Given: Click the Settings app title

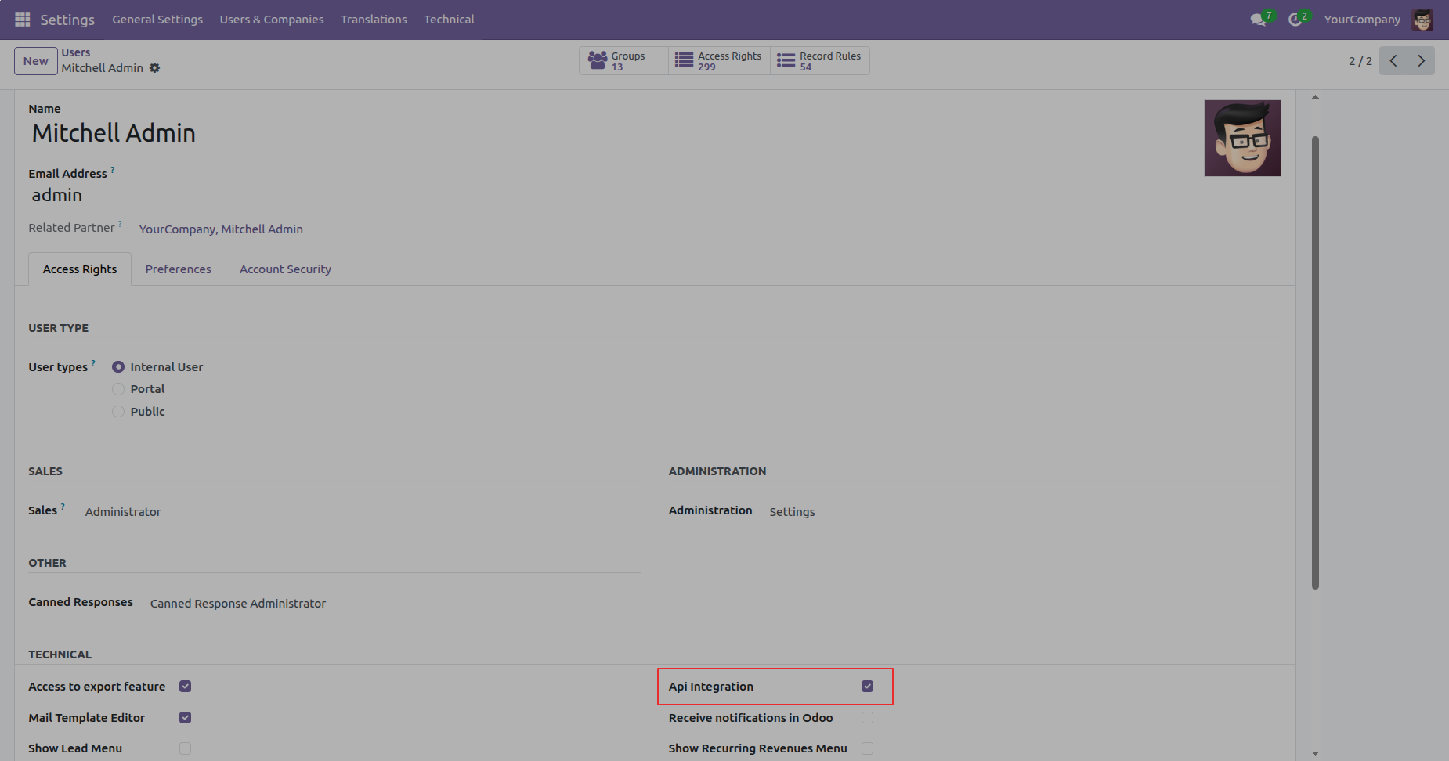Looking at the screenshot, I should coord(67,20).
